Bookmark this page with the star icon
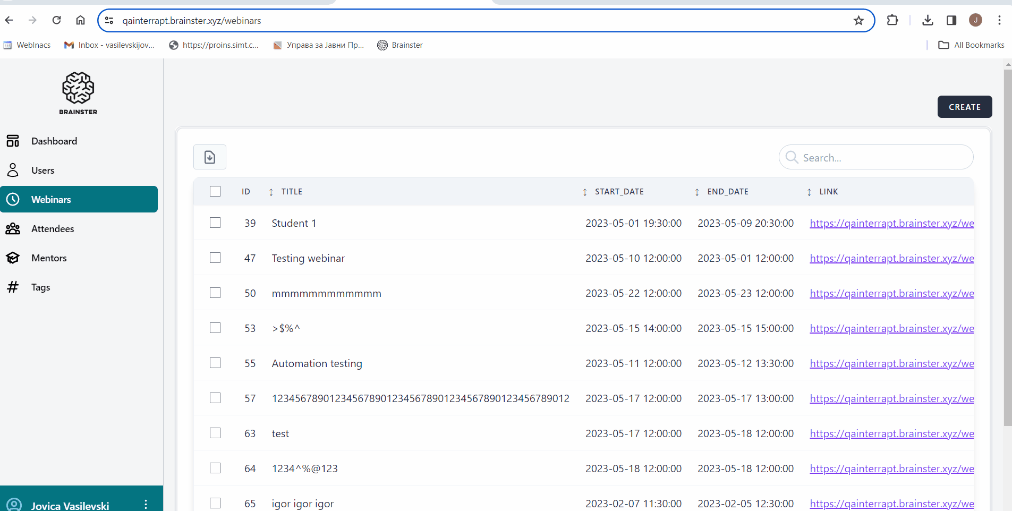The width and height of the screenshot is (1012, 511). 858,21
